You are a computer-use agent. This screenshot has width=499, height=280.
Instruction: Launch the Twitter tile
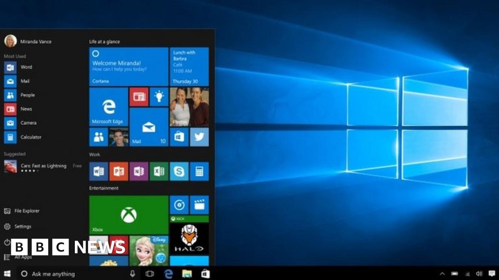(199, 137)
